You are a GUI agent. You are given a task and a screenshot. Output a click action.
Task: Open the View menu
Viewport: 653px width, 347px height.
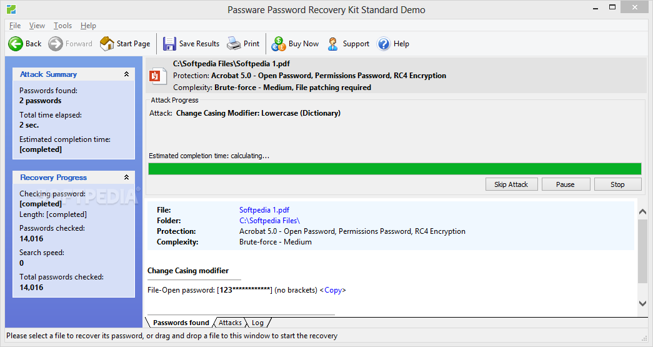[37, 26]
